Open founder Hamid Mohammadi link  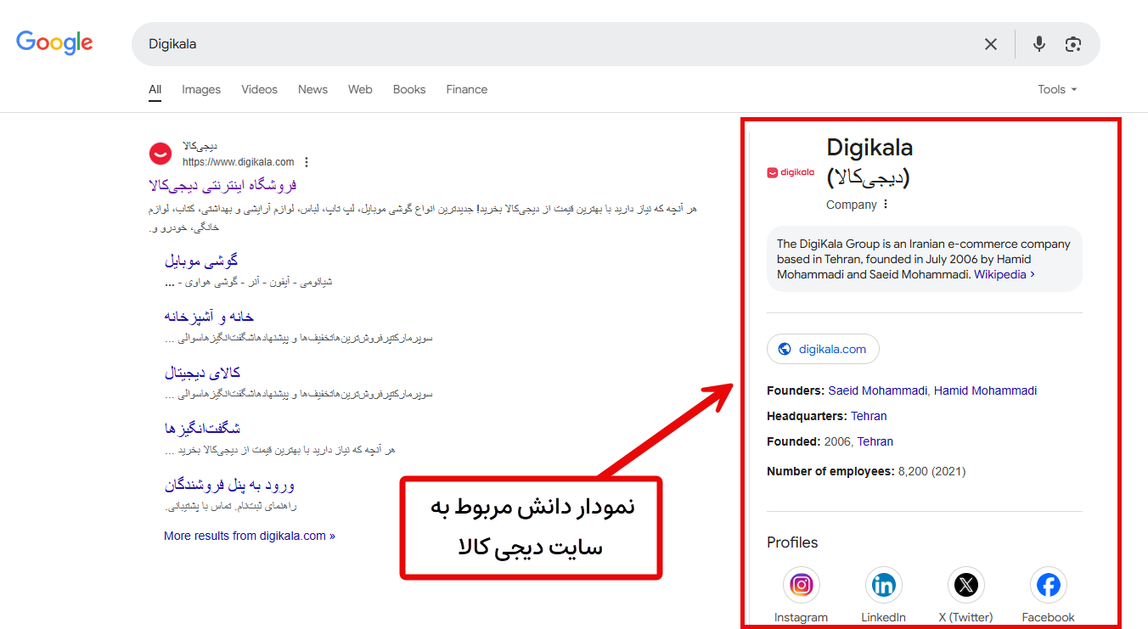pos(985,390)
